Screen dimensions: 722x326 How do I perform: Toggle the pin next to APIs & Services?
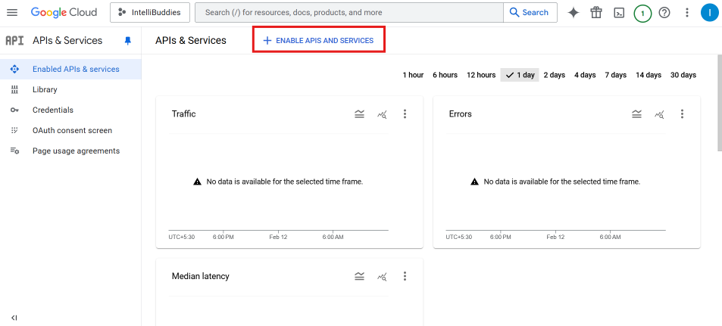tap(128, 41)
